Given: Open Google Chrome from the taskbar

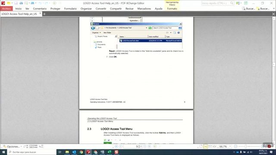Looking at the screenshot, I should [81, 152].
